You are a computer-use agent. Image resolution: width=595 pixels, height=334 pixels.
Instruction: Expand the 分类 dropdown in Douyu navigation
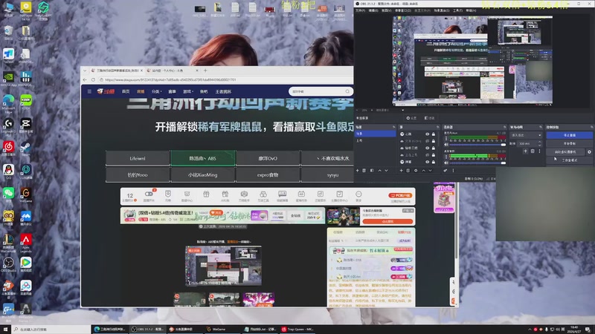pyautogui.click(x=157, y=91)
